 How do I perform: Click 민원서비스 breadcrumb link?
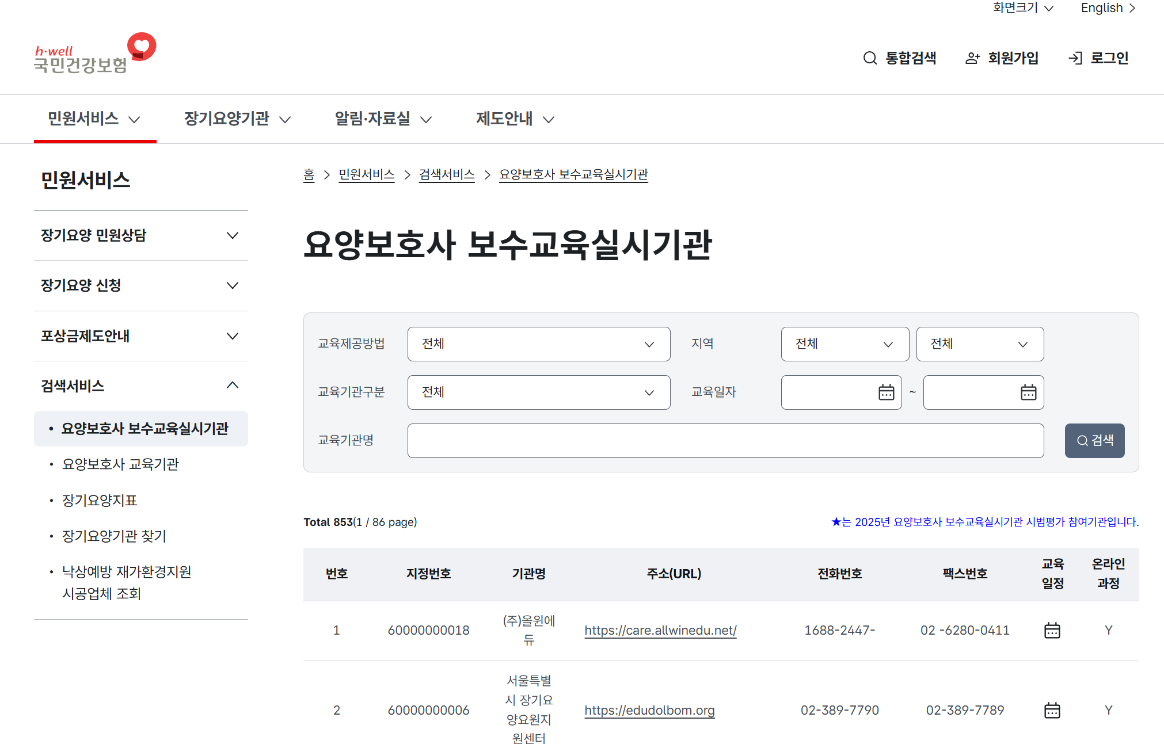(x=367, y=174)
